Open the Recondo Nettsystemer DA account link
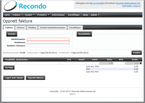145x103 pixels. tap(128, 3)
